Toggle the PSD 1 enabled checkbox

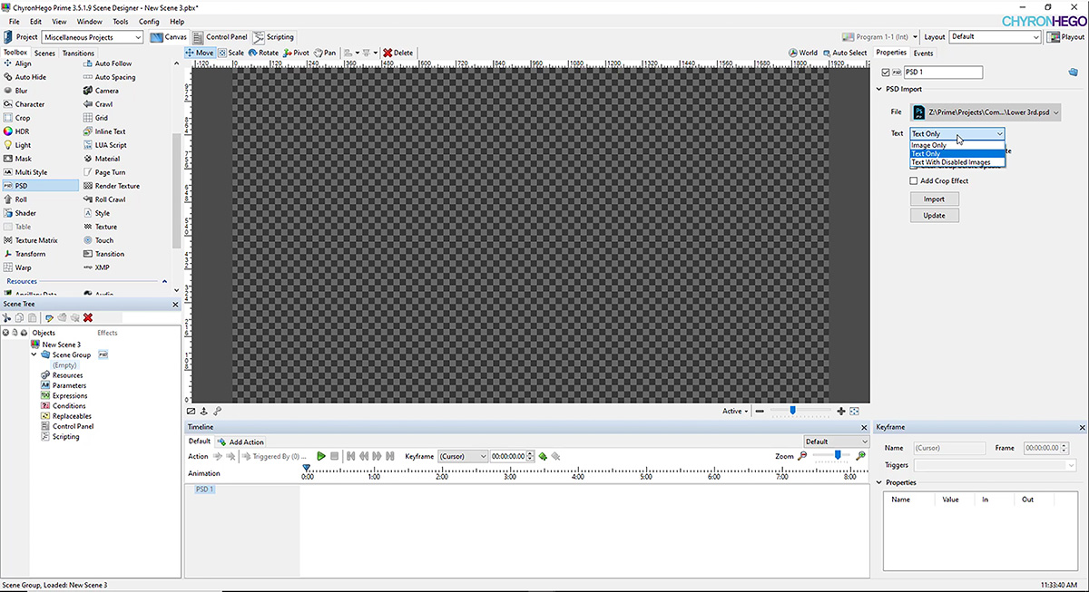(x=886, y=73)
